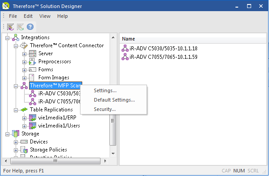This screenshot has height=176, width=269.
Task: Close the Solution Designer window
Action: click(x=261, y=6)
